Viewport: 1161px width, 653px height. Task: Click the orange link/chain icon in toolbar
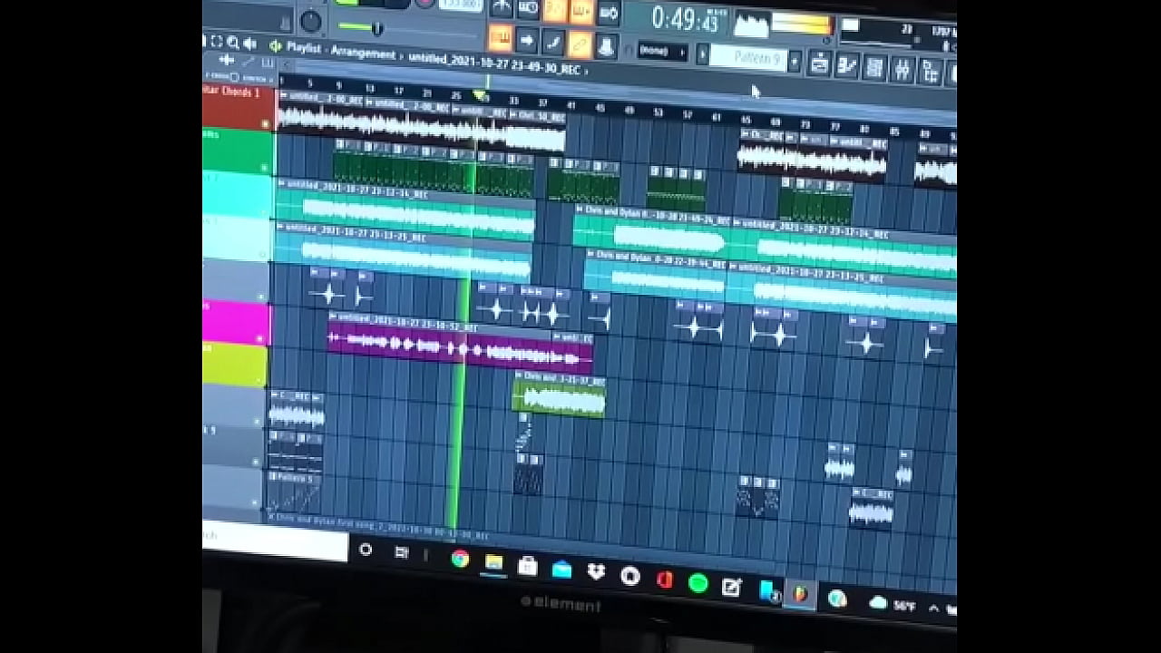[x=580, y=43]
